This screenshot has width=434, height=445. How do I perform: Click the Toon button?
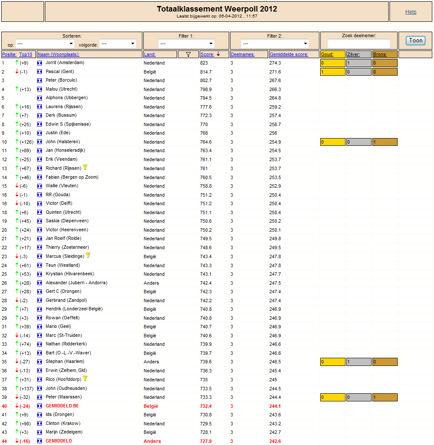(x=416, y=41)
